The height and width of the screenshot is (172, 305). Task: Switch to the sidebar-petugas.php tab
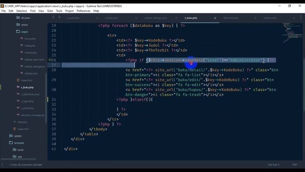click(x=156, y=18)
